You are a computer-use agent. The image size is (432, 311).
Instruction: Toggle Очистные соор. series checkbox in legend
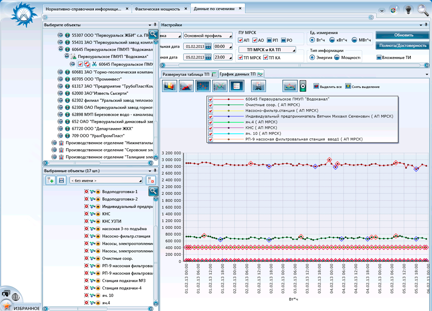pos(211,105)
